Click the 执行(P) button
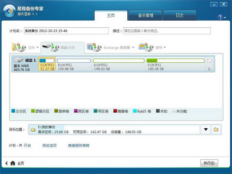 click(209, 163)
